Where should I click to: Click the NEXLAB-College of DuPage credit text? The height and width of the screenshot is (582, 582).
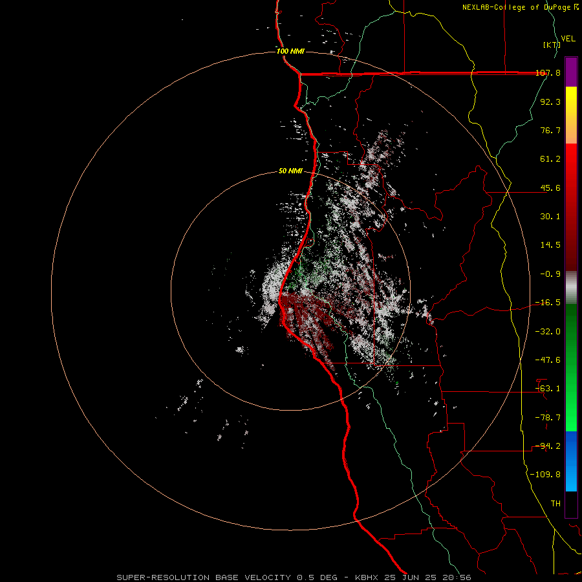click(x=520, y=7)
